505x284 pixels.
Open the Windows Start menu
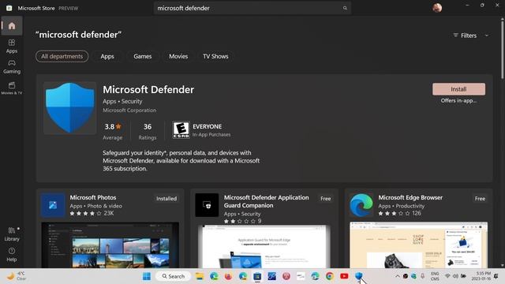[x=147, y=276]
